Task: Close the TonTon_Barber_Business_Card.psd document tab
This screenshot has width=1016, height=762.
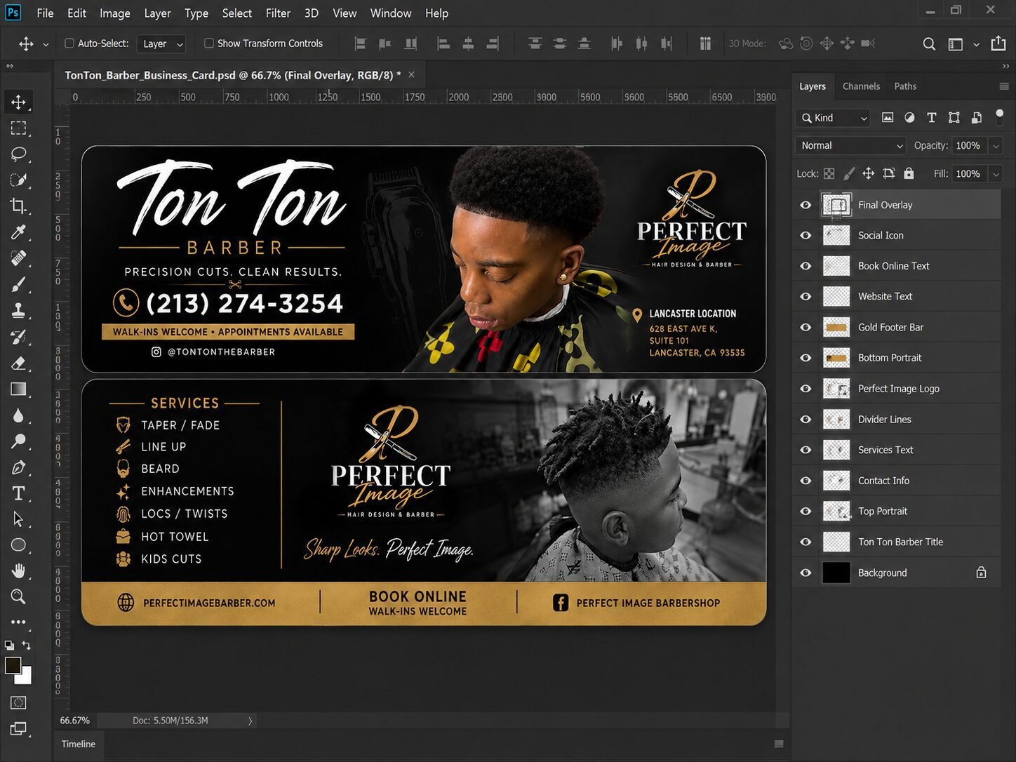Action: click(411, 74)
